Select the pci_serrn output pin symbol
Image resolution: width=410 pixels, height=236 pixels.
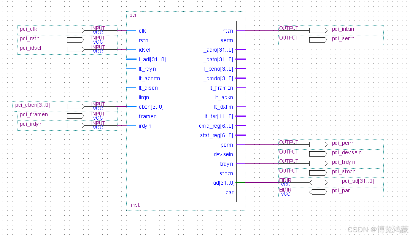(318, 40)
